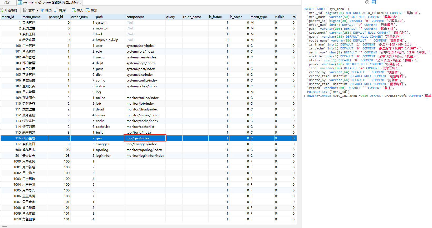The image size is (432, 228).
Task: Select the menu_name cell '定时任务'
Action: click(35, 103)
